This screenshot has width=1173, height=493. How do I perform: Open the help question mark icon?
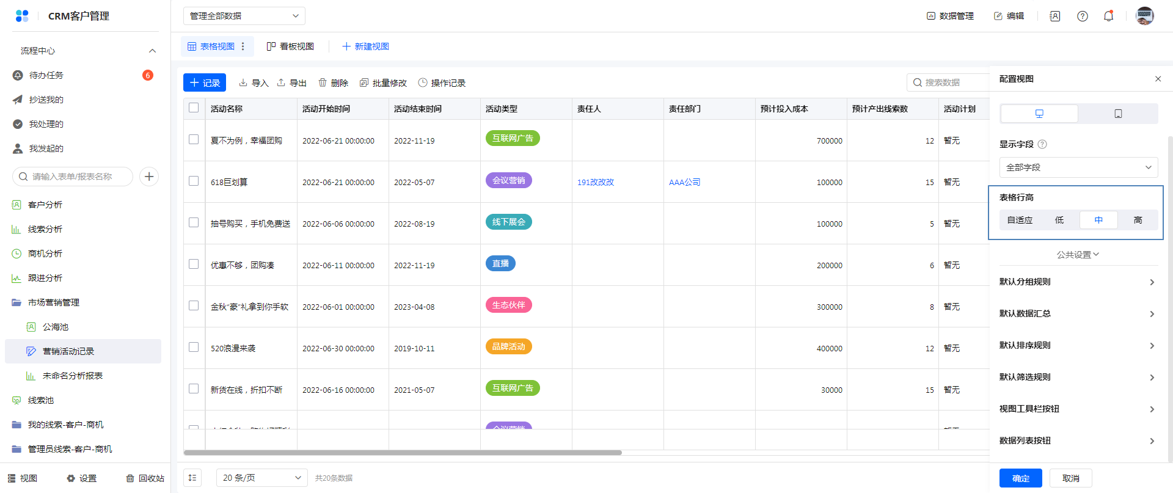point(1082,16)
